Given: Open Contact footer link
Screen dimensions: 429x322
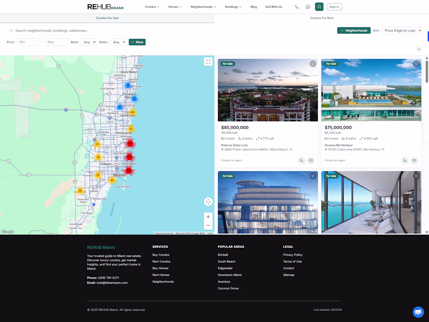Looking at the screenshot, I should (x=289, y=269).
